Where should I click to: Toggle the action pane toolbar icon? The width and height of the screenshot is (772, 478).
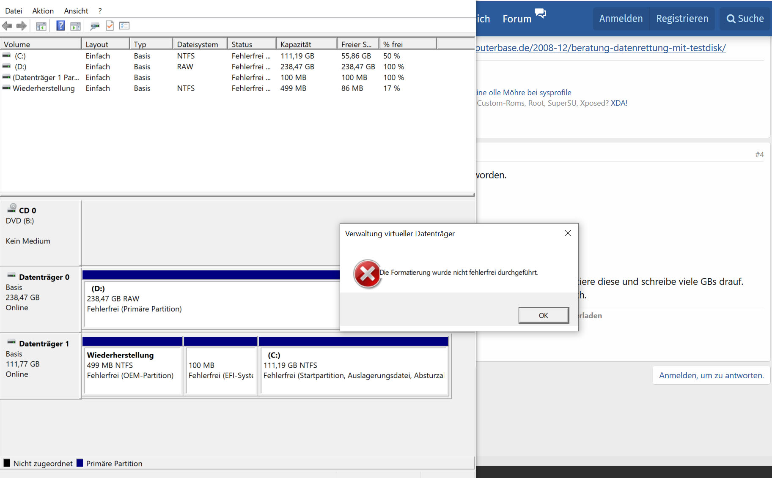click(x=75, y=26)
